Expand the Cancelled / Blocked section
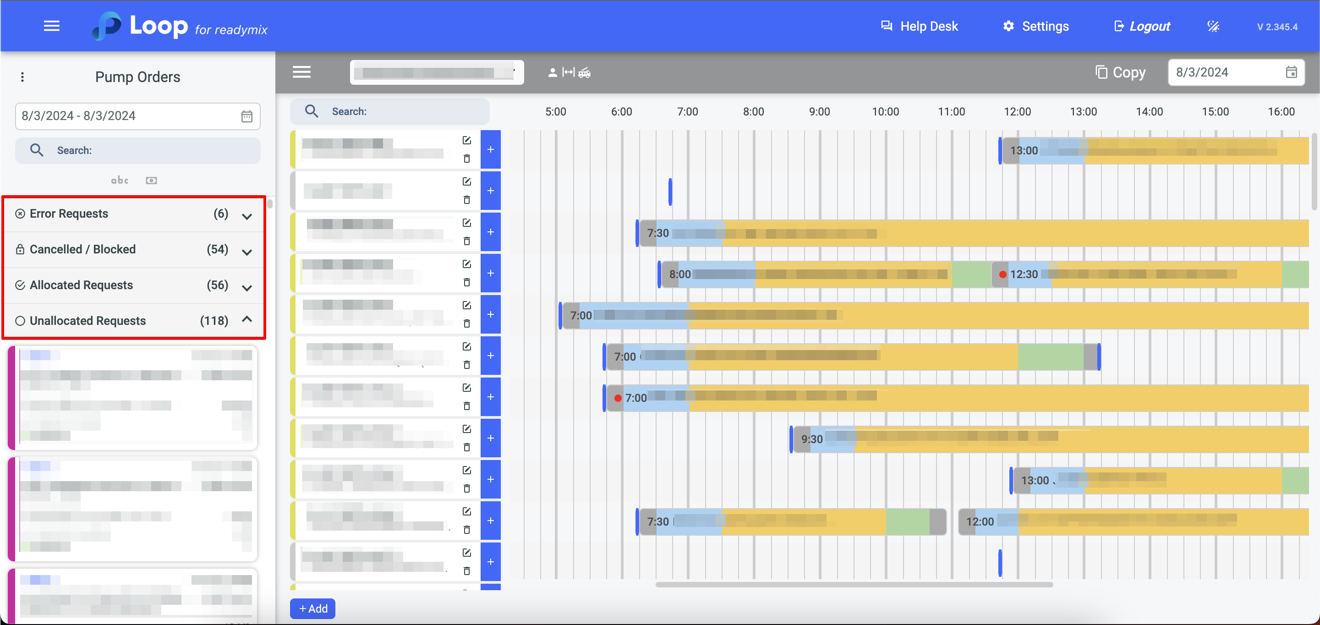The width and height of the screenshot is (1320, 625). pyautogui.click(x=247, y=252)
